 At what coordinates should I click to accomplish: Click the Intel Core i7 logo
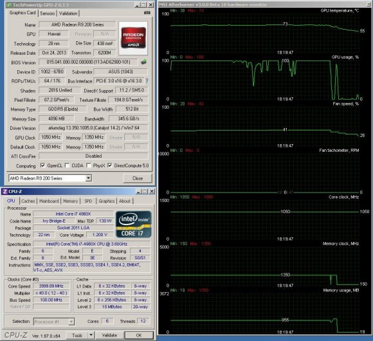pyautogui.click(x=134, y=224)
